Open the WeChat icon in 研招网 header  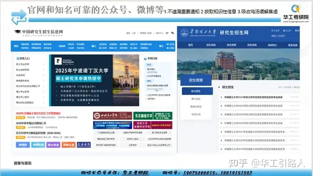(173, 33)
